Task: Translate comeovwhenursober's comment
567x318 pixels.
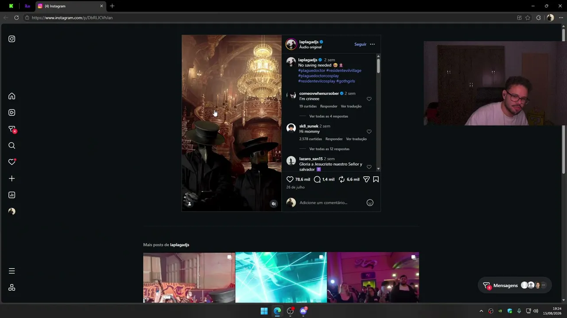Action: click(351, 106)
